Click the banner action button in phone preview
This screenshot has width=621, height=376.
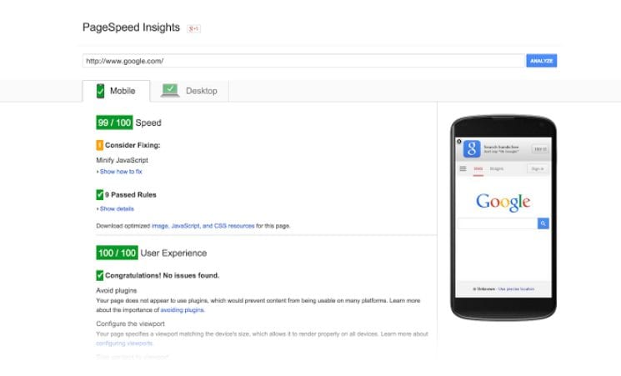(x=540, y=149)
